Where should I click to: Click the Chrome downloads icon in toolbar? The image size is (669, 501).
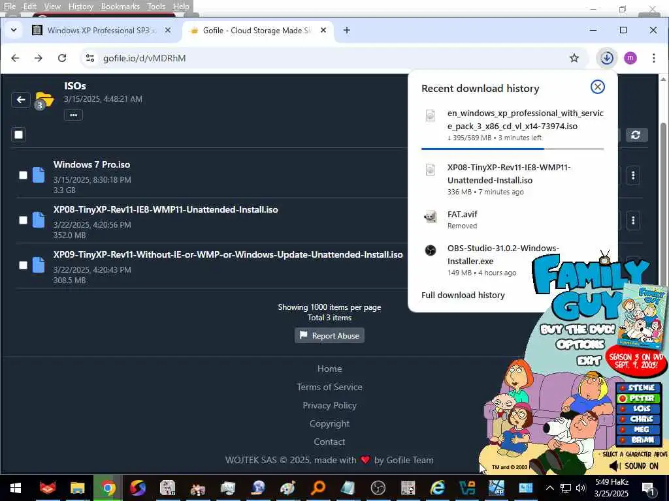[x=607, y=58]
